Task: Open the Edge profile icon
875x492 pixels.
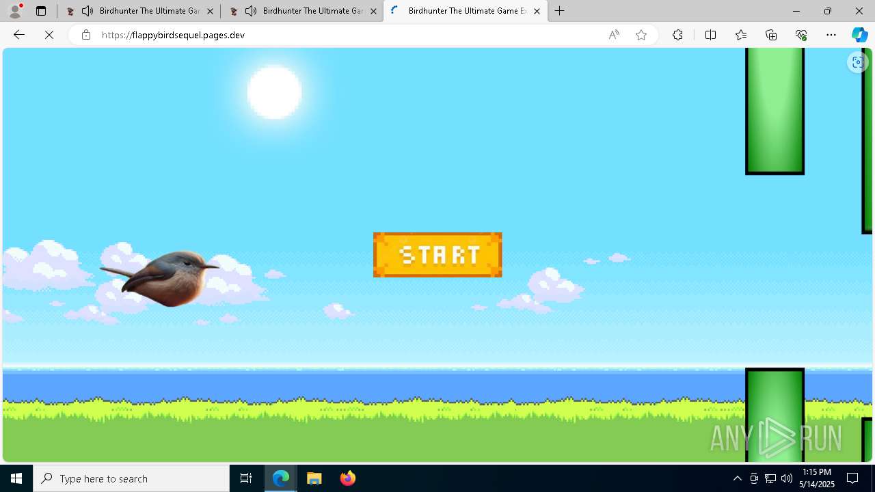Action: [x=15, y=11]
